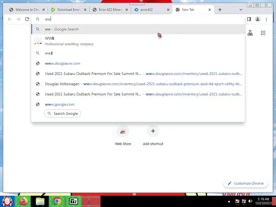Open the Douglas Volkswagen history suggestion

[138, 84]
